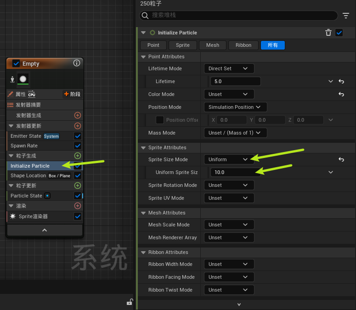Image resolution: width=356 pixels, height=310 pixels.
Task: Open the Sprite Size Mode Uniform dropdown
Action: pos(229,159)
